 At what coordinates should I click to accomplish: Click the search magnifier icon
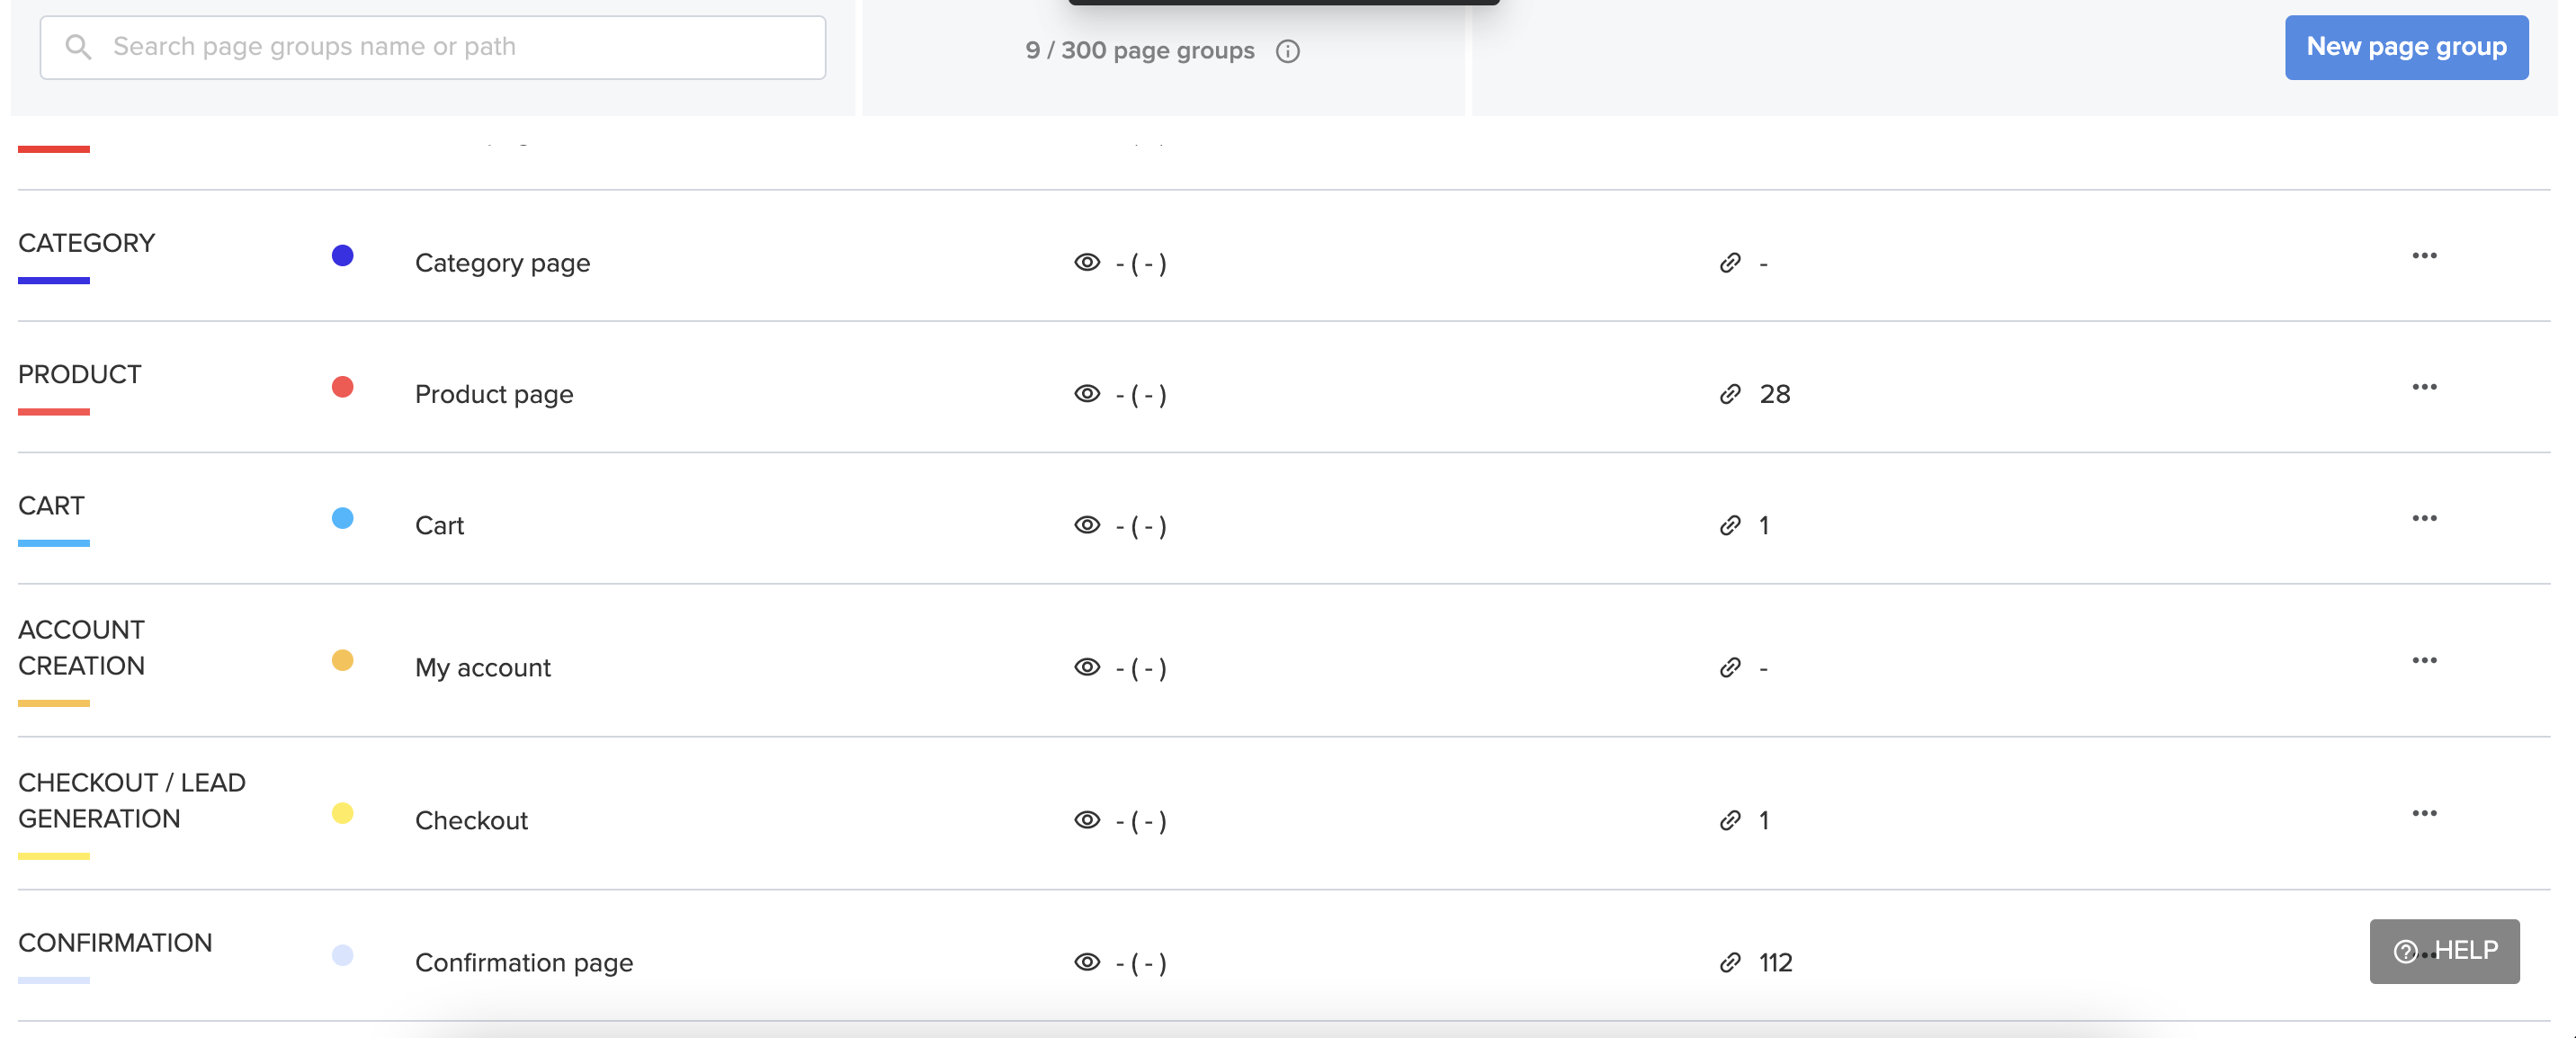(x=78, y=47)
